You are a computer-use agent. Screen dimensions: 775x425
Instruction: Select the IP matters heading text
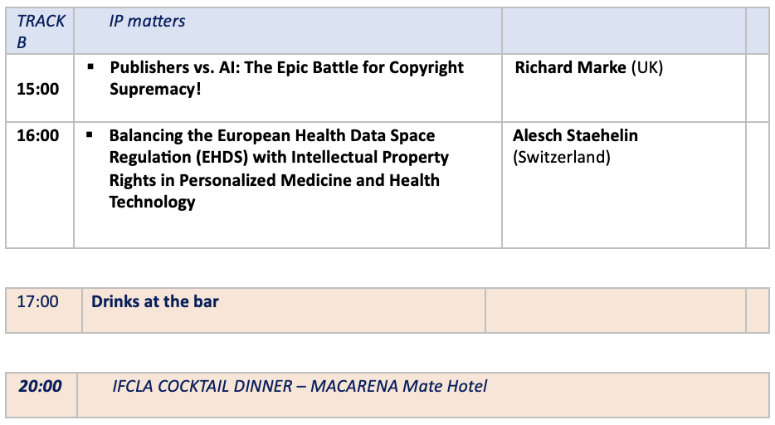147,22
